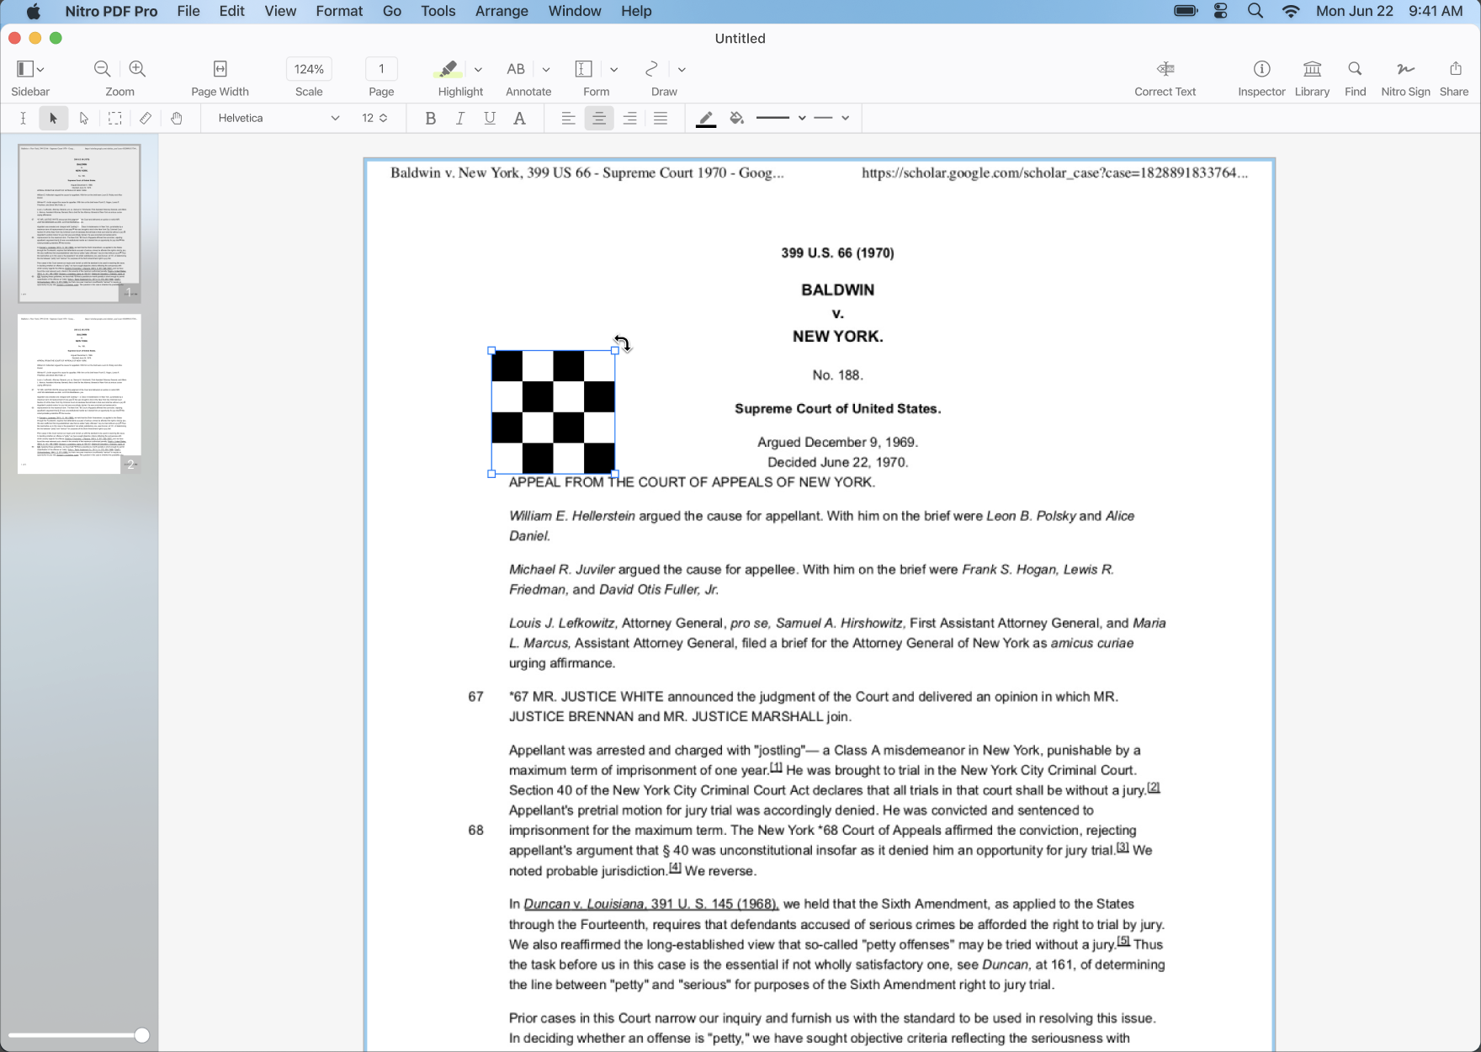Viewport: 1481px width, 1052px height.
Task: Open the Highlight options dropdown
Action: [x=478, y=69]
